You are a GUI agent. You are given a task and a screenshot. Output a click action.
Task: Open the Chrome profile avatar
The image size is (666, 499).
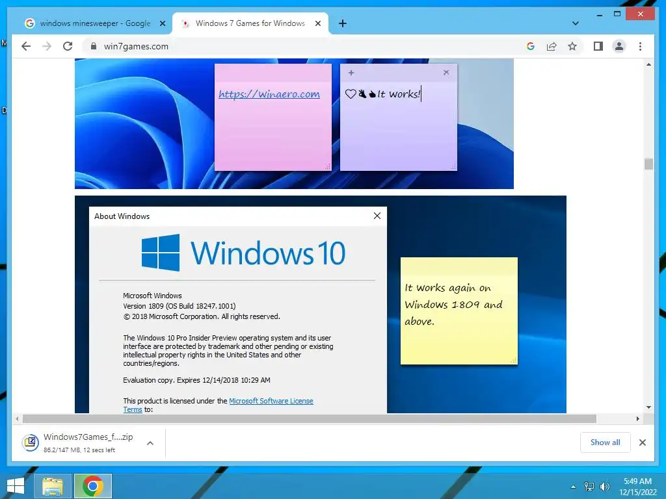coord(619,46)
